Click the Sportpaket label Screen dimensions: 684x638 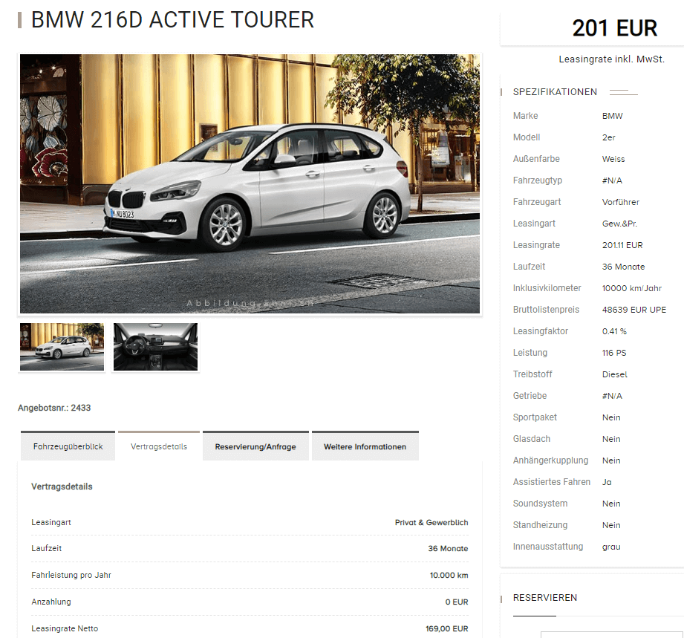(535, 417)
